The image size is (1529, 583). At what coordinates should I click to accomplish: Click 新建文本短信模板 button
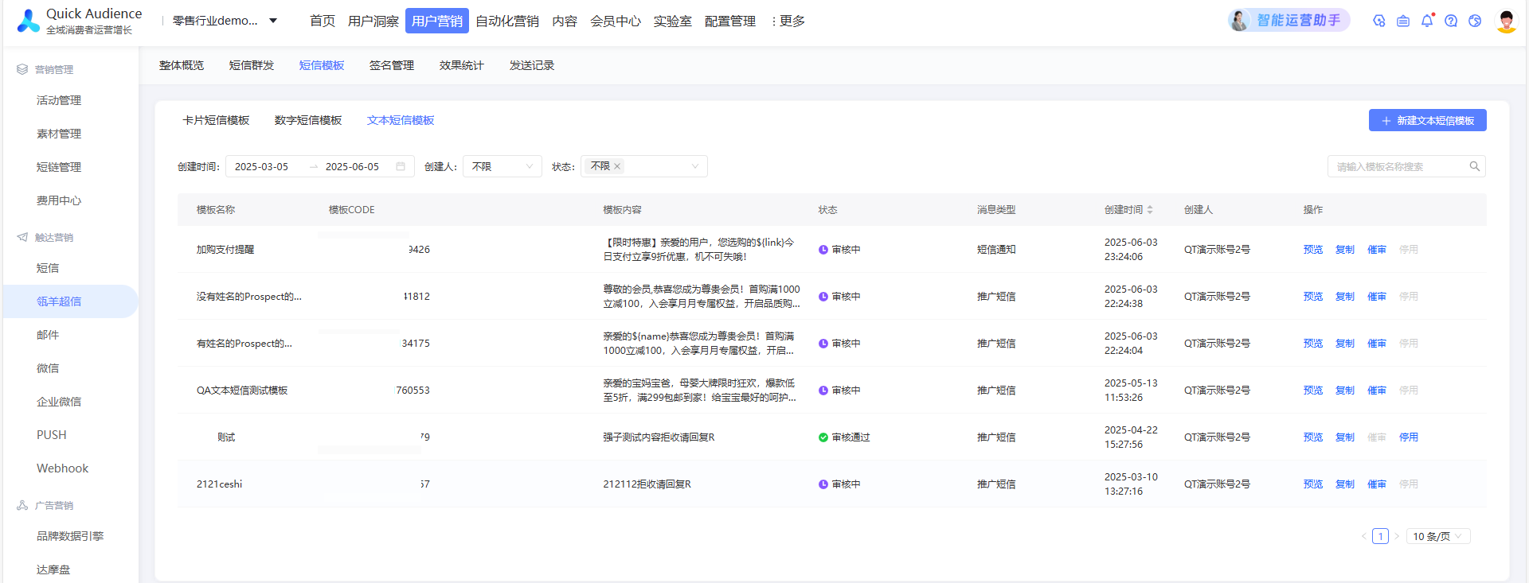coord(1428,120)
